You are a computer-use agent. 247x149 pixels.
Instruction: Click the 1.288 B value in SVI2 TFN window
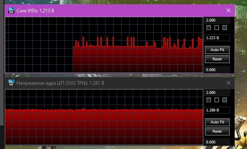217,110
